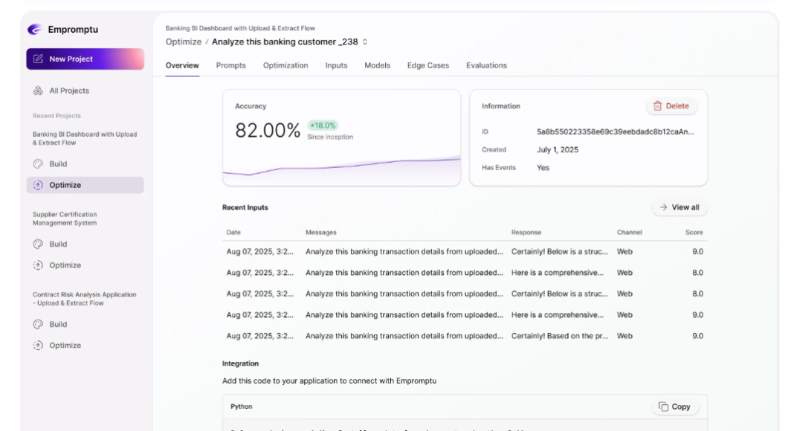The image size is (794, 431).
Task: Click Build icon under Contract Risk Analysis Application
Action: click(38, 325)
